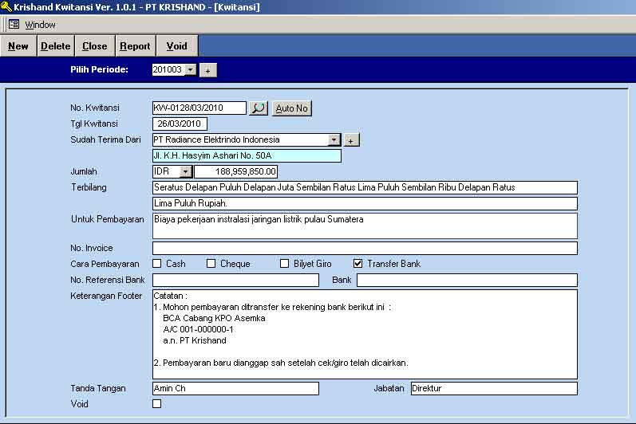Click the Jabatan field Direktur

(494, 388)
